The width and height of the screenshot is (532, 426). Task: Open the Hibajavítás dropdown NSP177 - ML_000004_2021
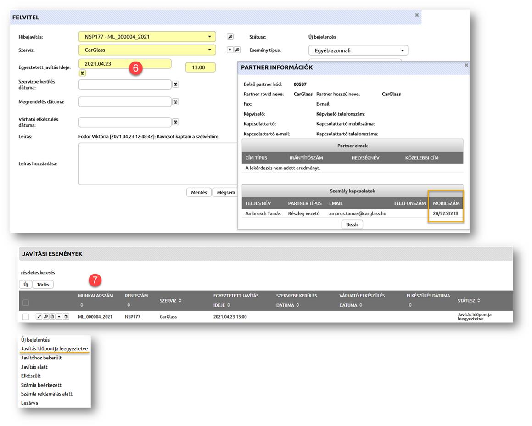click(x=147, y=37)
